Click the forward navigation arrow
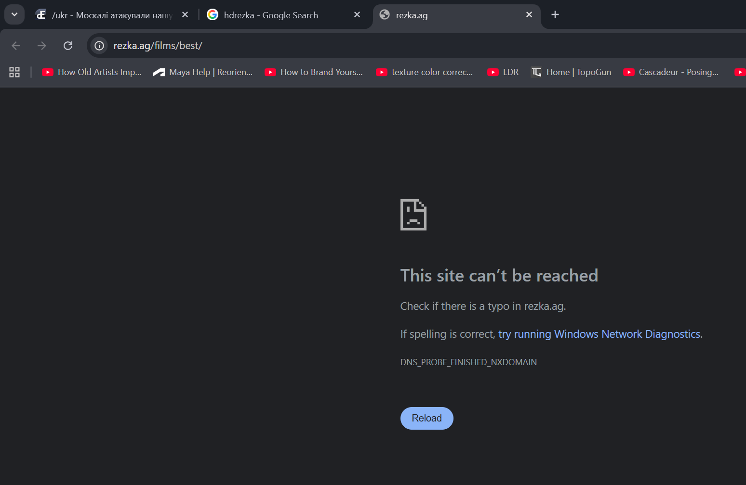 [x=42, y=46]
